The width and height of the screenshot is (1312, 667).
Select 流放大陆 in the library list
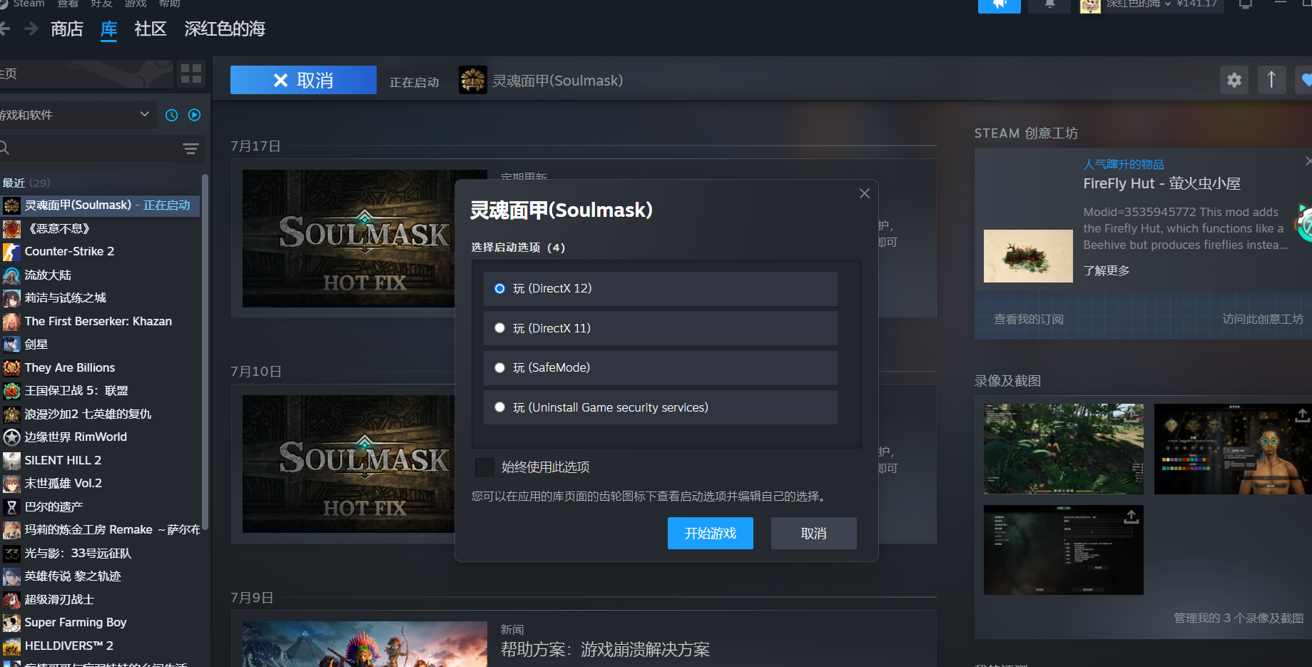[100, 275]
